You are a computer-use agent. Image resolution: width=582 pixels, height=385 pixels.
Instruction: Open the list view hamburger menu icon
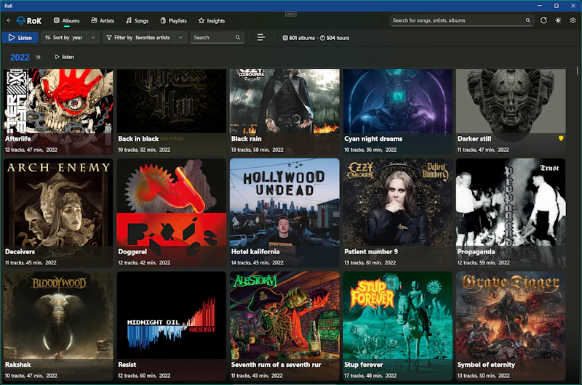click(x=261, y=38)
